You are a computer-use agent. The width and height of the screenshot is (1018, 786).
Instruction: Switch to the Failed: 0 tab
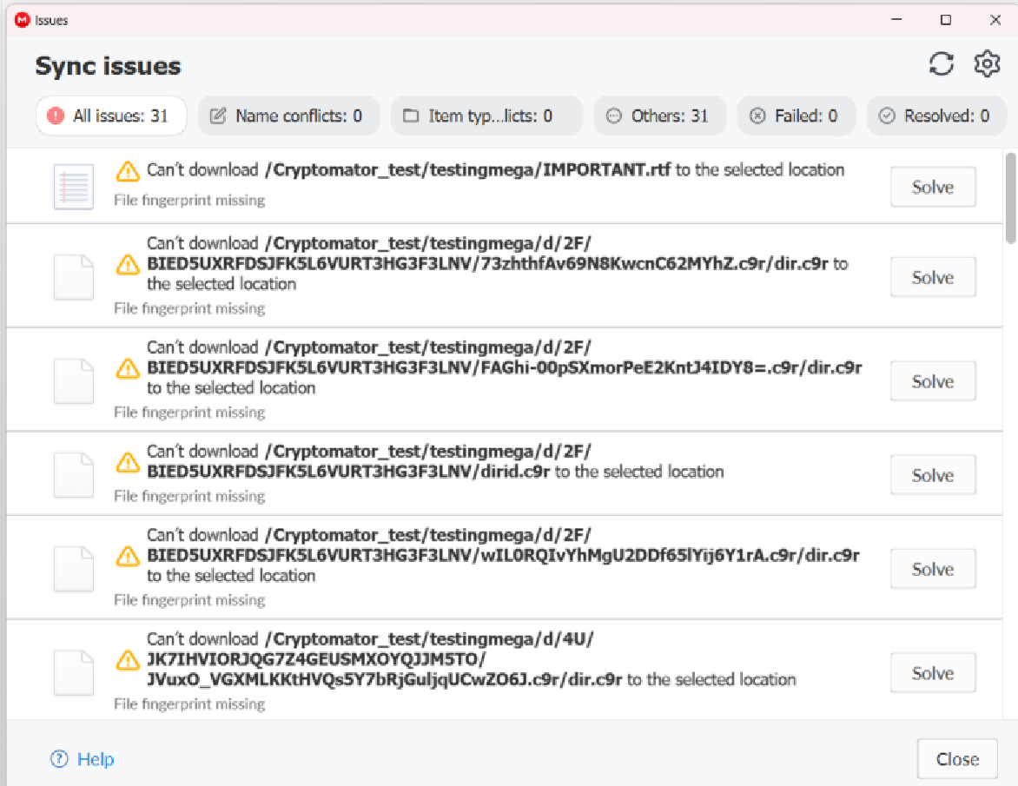796,116
